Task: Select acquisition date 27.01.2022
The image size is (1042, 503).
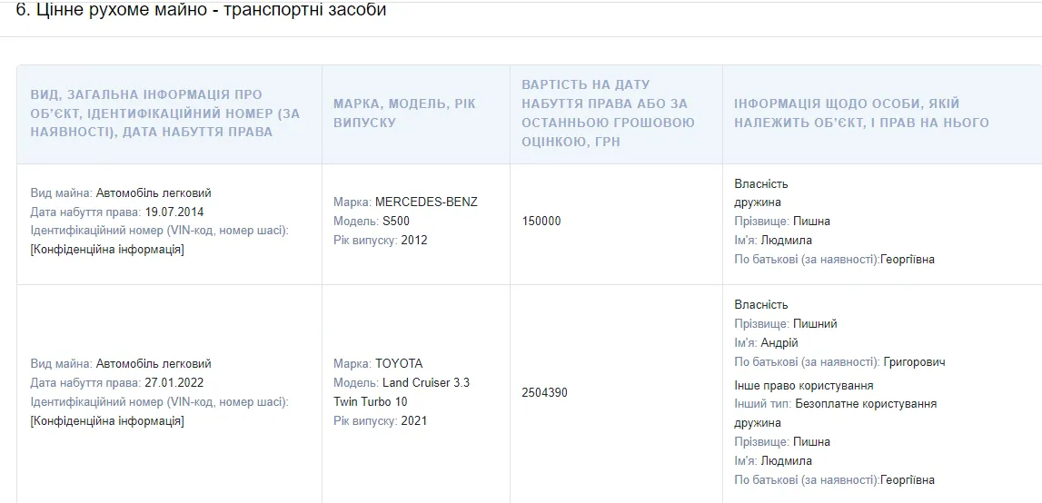Action: (x=174, y=383)
